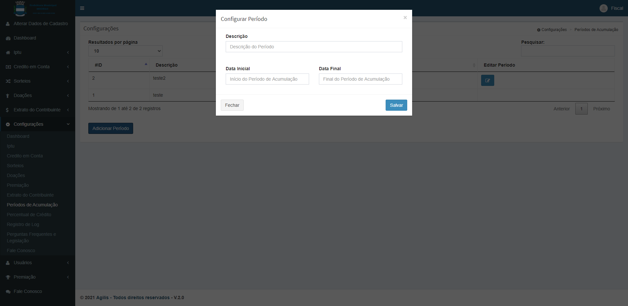Click the Descrição do Período input field
Image resolution: width=628 pixels, height=306 pixels.
coord(314,47)
